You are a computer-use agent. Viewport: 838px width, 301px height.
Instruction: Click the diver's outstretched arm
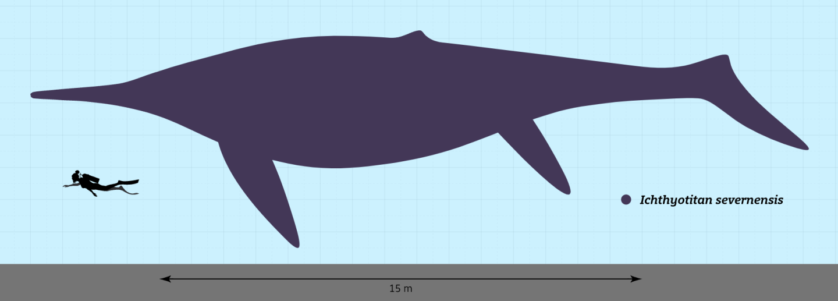coord(70,186)
